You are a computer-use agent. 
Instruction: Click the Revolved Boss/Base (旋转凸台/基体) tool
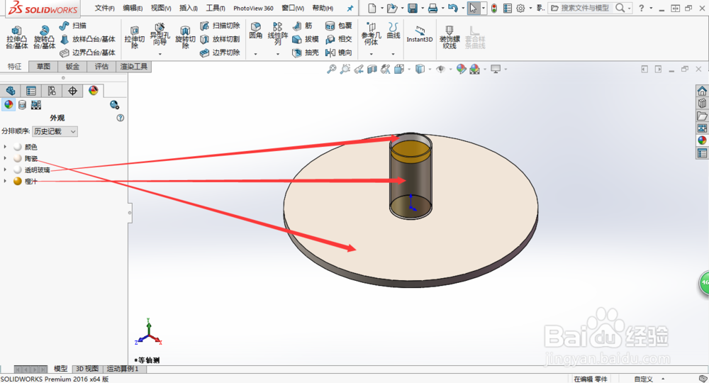tap(44, 37)
